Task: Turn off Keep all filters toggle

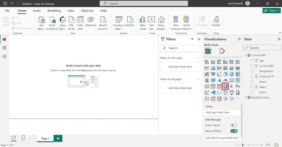Action: tap(234, 131)
